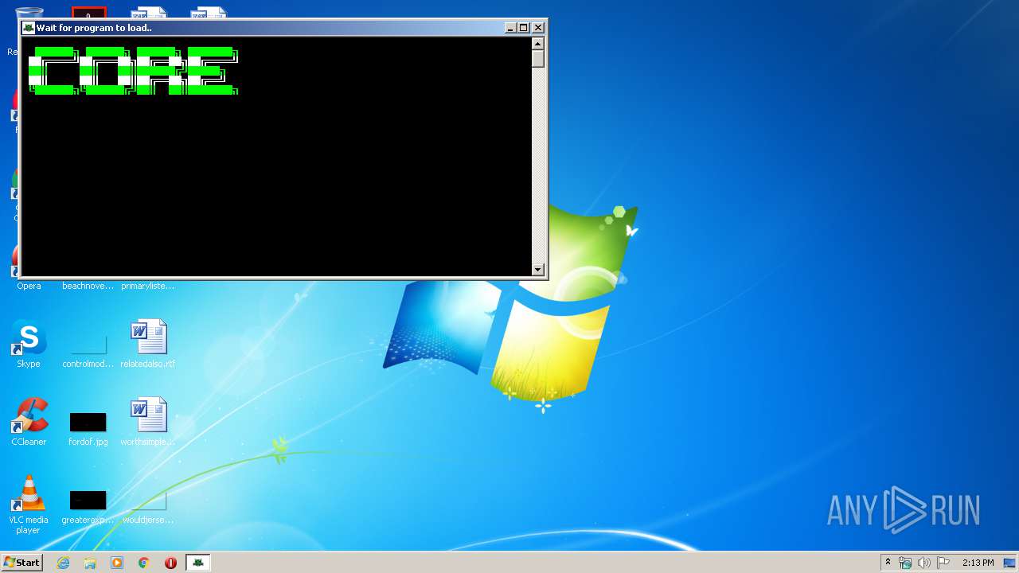
Task: Open Internet Explorer from the taskbar
Action: [64, 563]
